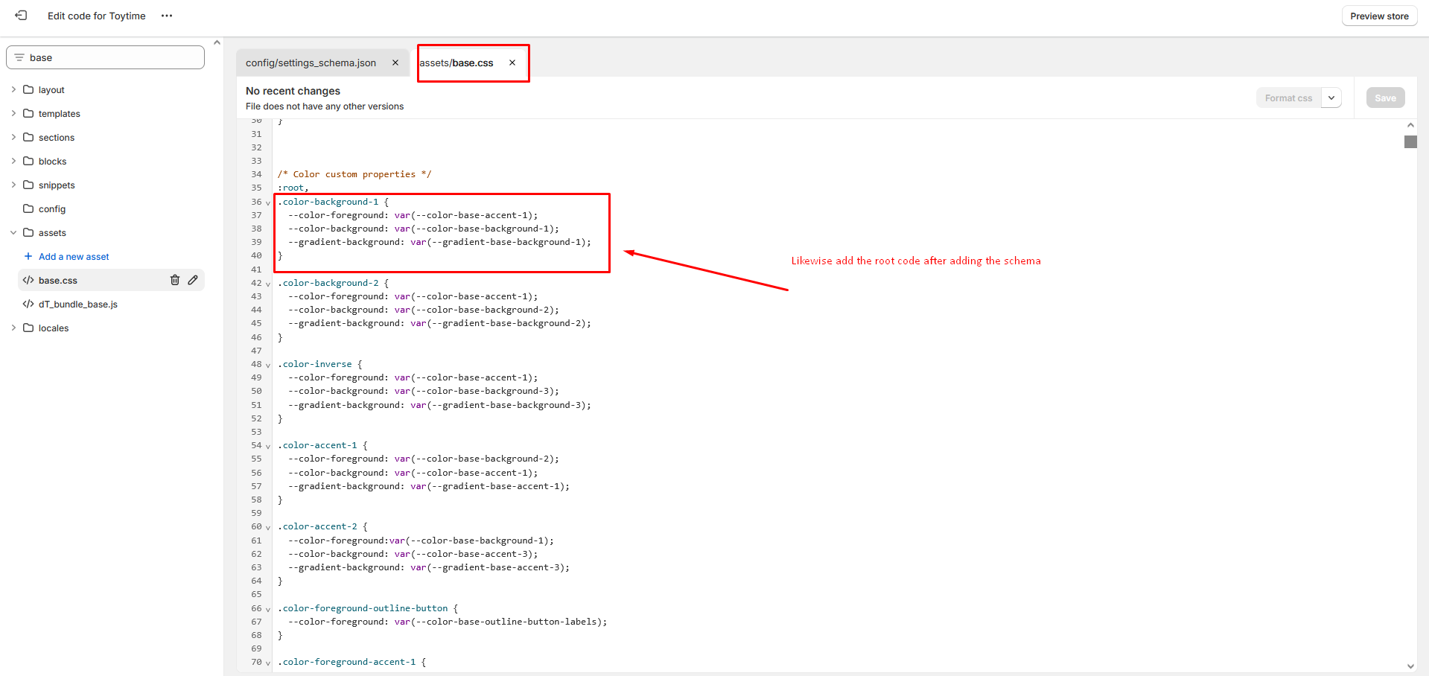Collapse the sidebar scroll up arrow
Viewport: 1429px width, 676px height.
(217, 42)
